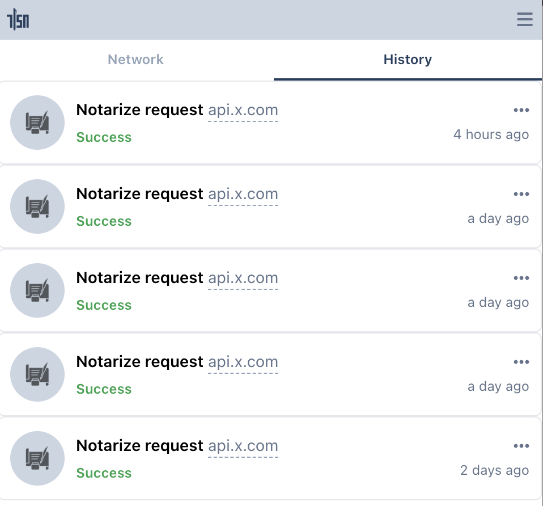Click the three-dot icon on fourth entry
The width and height of the screenshot is (543, 506).
pos(521,361)
